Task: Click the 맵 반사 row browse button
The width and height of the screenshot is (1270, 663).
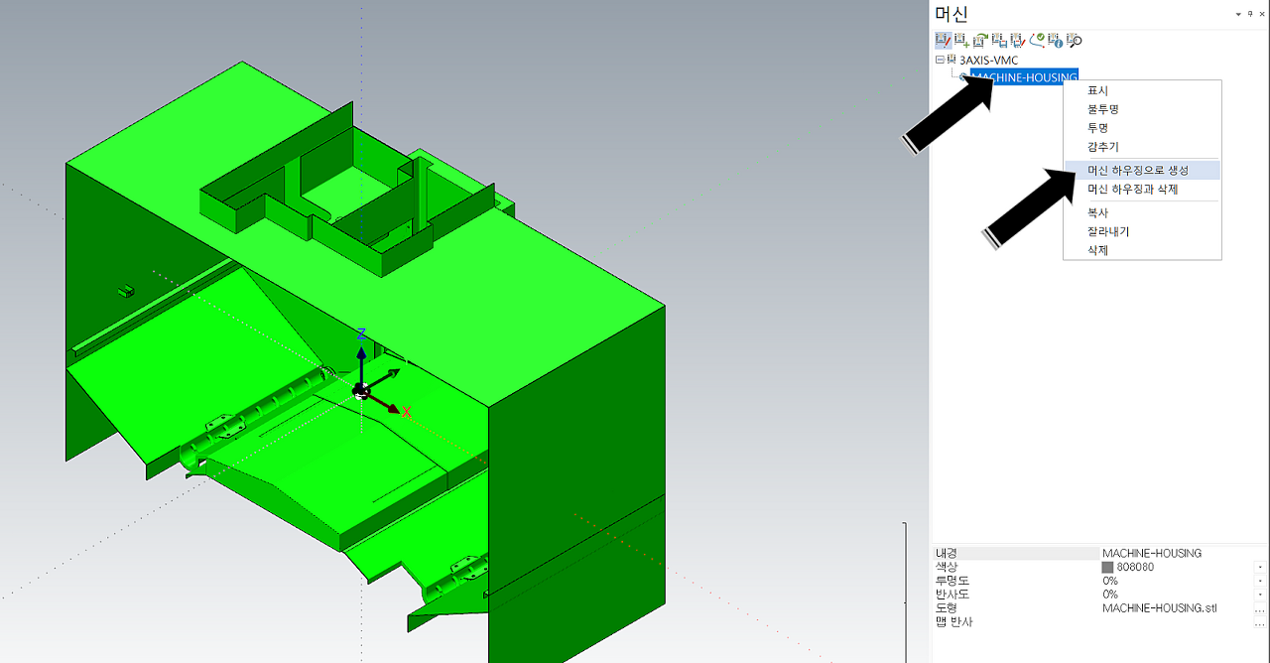Action: [1260, 622]
